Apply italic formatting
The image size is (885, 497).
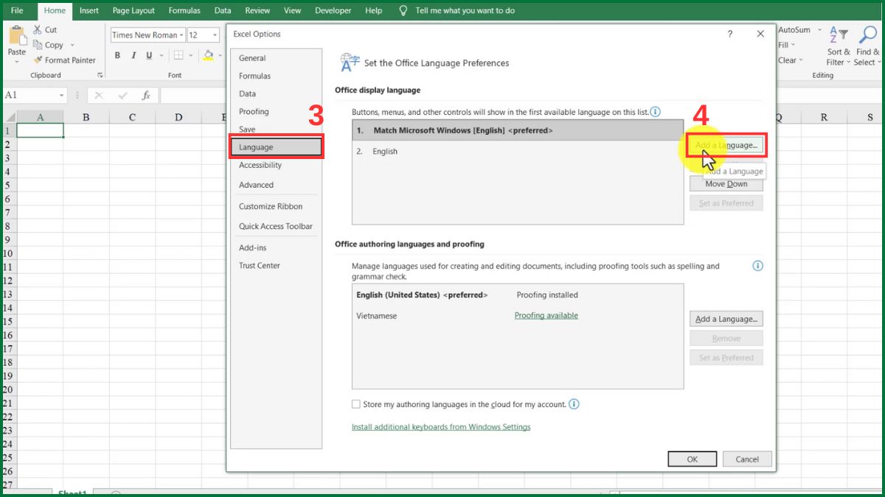tap(133, 55)
